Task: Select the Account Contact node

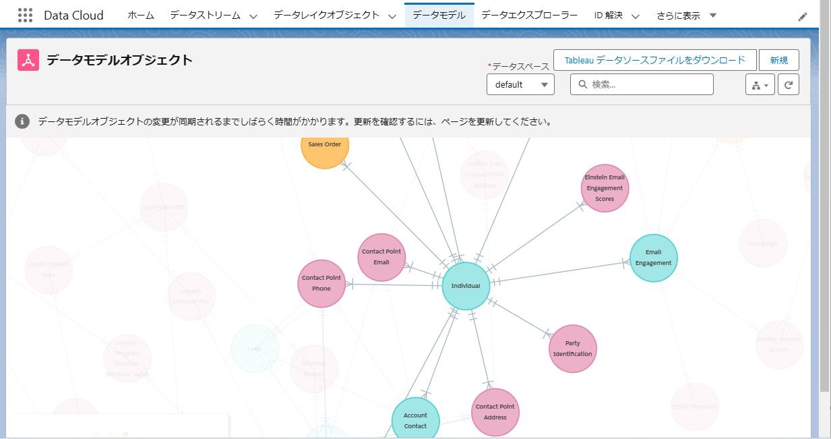Action: click(415, 418)
